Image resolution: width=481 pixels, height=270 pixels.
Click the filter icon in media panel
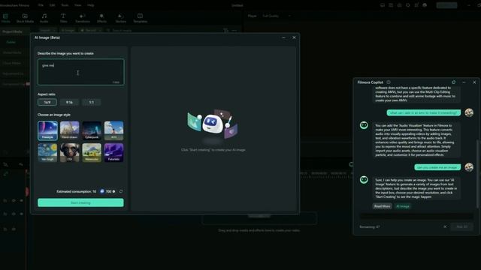pyautogui.click(x=225, y=31)
